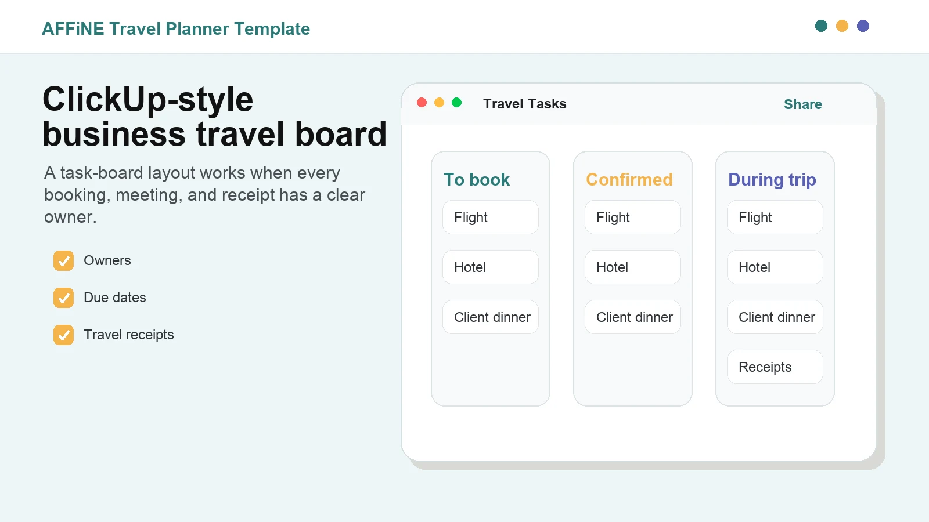Click the yellow window dot in Travel Tasks
This screenshot has height=522, width=929.
[x=440, y=103]
